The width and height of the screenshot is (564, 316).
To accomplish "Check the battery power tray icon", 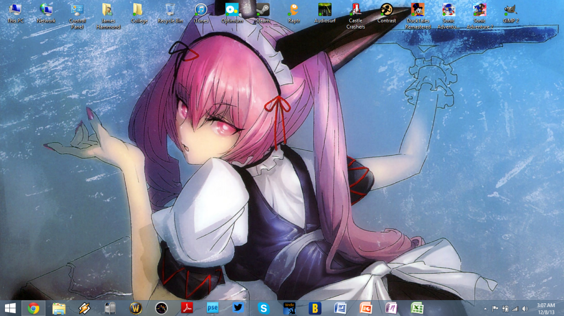I will pyautogui.click(x=506, y=308).
